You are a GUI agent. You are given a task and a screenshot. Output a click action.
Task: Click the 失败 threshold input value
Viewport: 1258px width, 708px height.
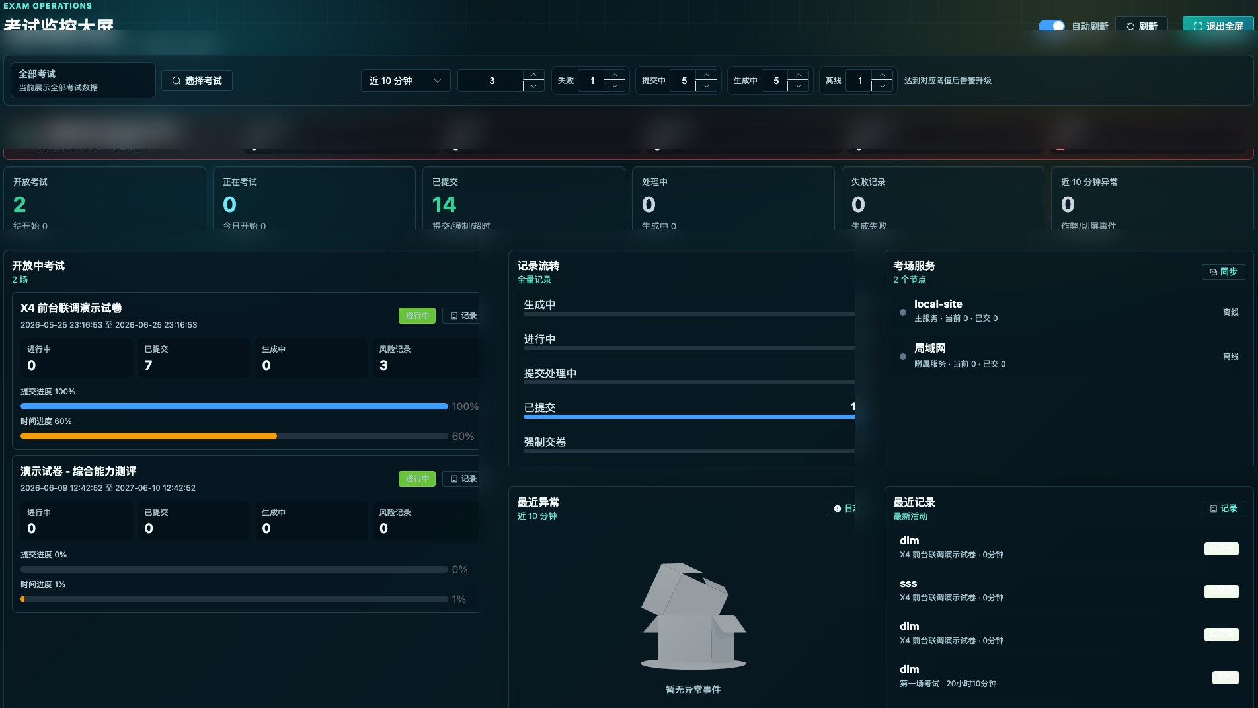592,81
